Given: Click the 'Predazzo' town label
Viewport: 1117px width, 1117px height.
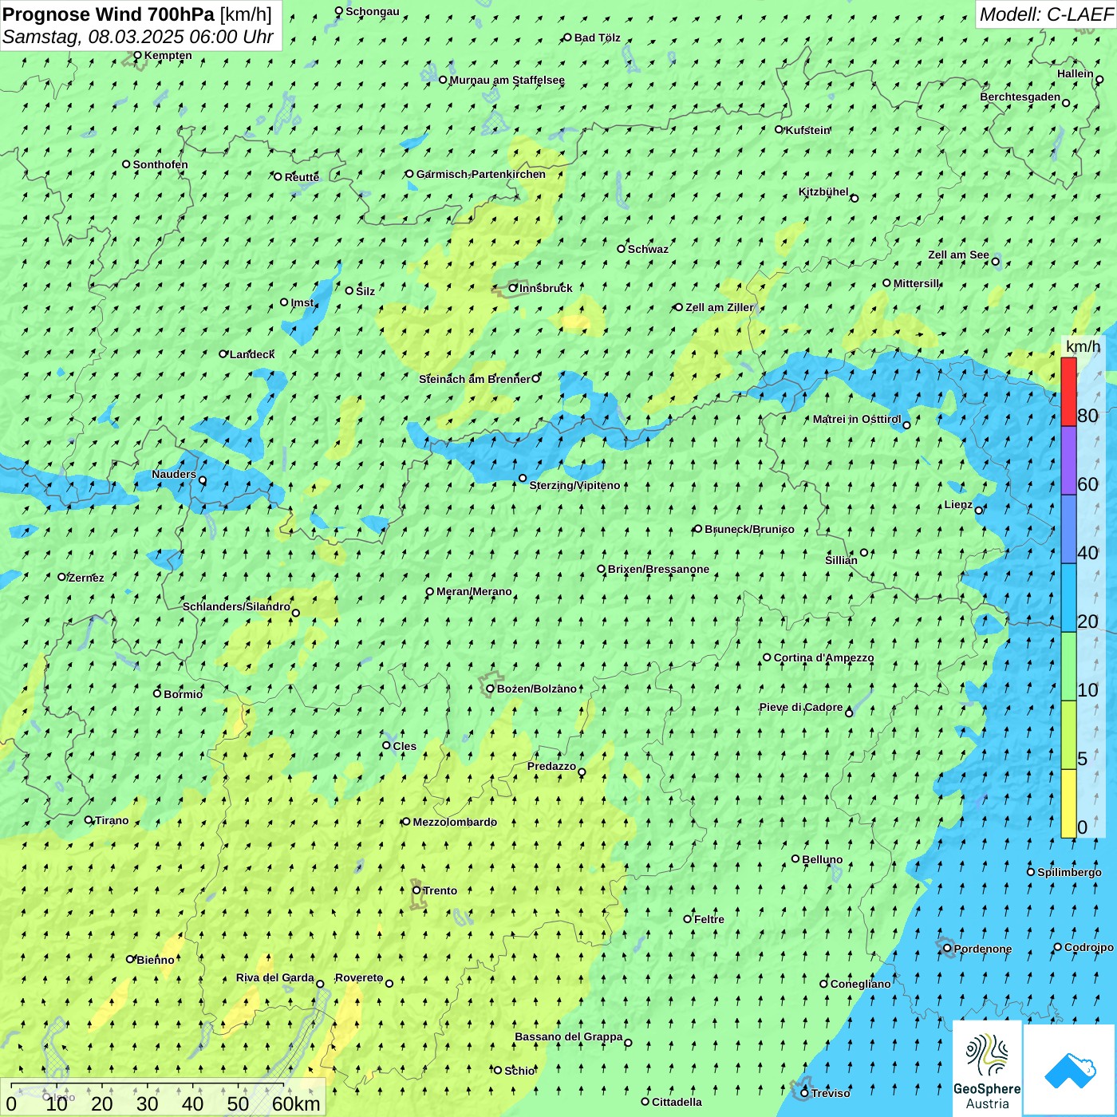Looking at the screenshot, I should (x=551, y=766).
